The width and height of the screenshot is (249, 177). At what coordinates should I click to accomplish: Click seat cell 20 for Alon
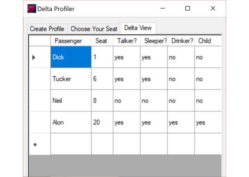[x=102, y=123]
